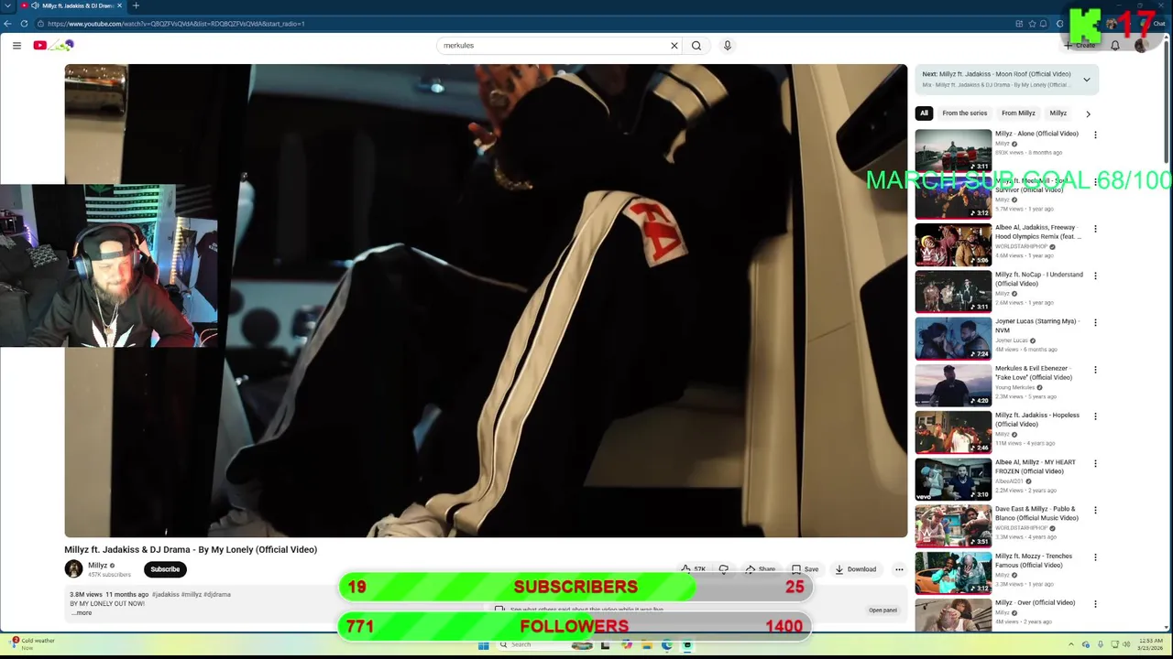1173x659 pixels.
Task: Select the Millyz filter chip
Action: tap(1058, 113)
